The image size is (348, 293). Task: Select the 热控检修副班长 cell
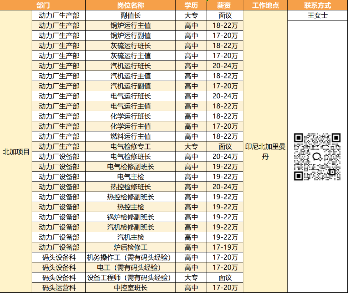pos(130,197)
